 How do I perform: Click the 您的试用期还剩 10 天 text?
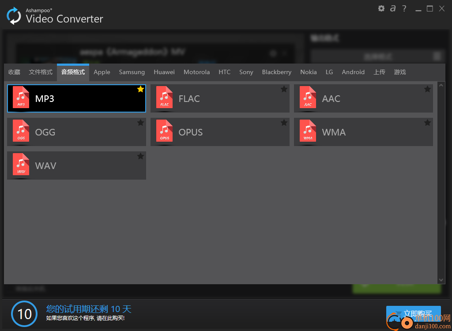click(89, 309)
